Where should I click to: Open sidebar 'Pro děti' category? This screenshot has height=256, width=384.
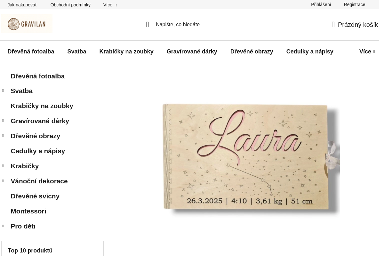coord(23,226)
